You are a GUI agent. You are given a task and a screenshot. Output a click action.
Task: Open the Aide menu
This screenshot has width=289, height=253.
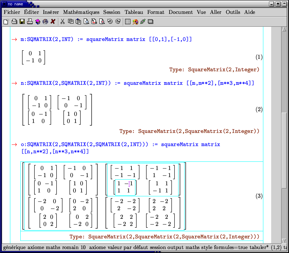coord(249,12)
